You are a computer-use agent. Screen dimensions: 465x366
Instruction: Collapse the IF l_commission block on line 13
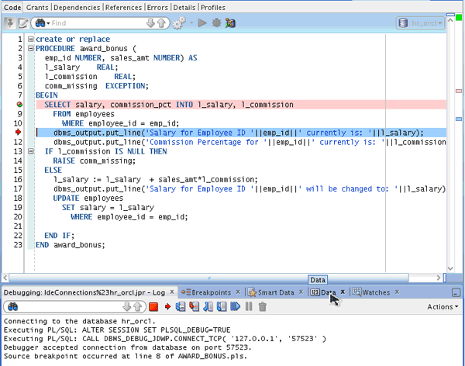(x=30, y=151)
